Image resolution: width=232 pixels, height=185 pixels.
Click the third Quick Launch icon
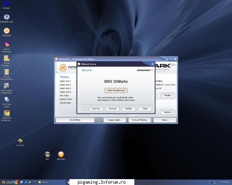pos(30,182)
